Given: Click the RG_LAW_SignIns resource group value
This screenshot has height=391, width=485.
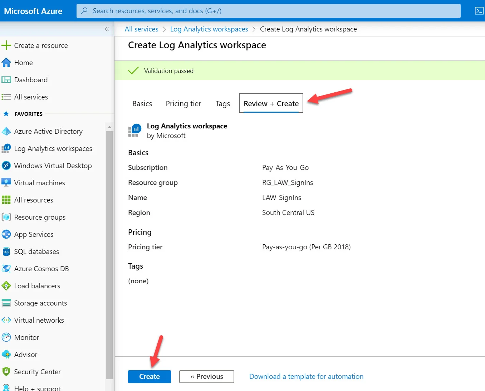Looking at the screenshot, I should point(288,182).
